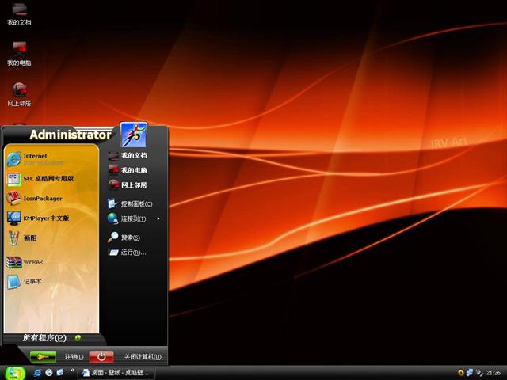507x380 pixels.
Task: Click the Administrator user name
Action: [x=71, y=135]
